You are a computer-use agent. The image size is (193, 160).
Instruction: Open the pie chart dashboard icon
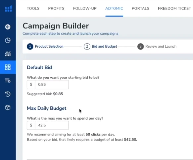tap(8, 40)
